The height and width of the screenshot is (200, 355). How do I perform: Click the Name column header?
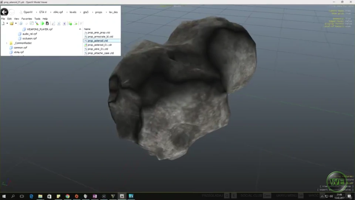[87, 29]
